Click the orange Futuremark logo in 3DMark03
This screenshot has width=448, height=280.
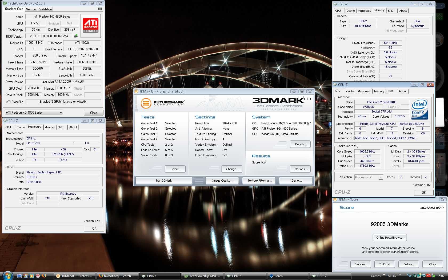(146, 103)
